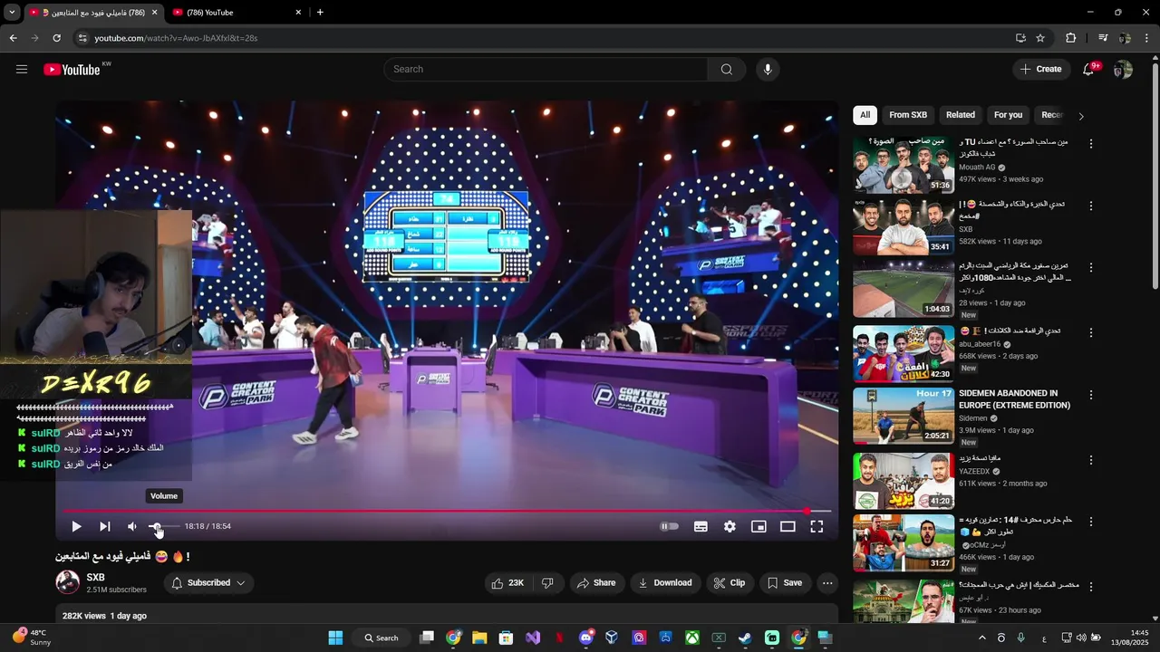Open player settings gear
The image size is (1160, 652).
pos(730,526)
